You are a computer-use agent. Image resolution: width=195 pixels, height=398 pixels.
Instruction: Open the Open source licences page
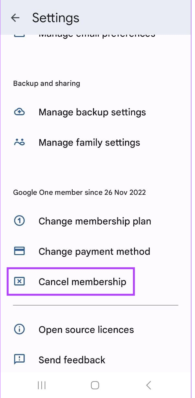click(x=86, y=329)
